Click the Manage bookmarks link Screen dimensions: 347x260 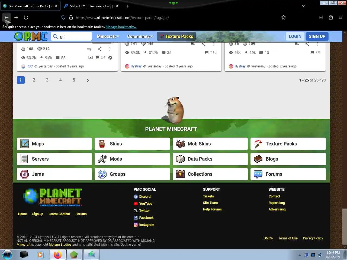point(121,27)
